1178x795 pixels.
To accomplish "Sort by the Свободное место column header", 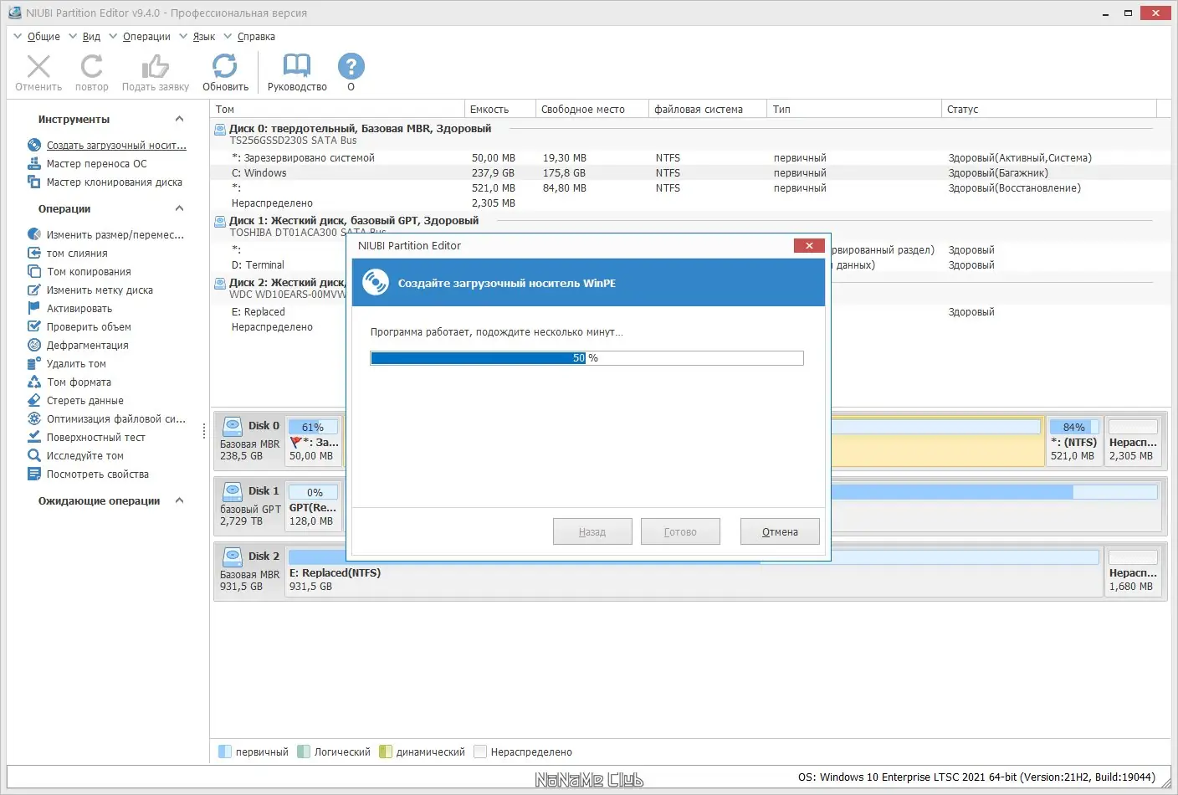I will pos(592,109).
